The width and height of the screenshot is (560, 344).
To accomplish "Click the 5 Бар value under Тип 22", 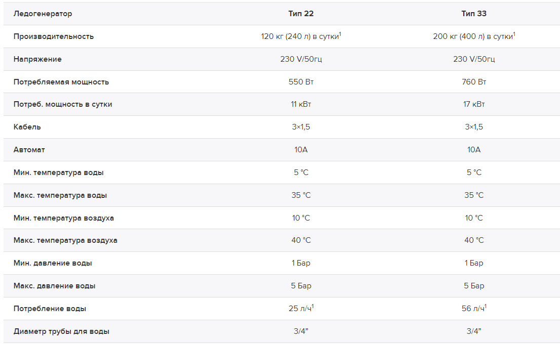I will click(301, 286).
